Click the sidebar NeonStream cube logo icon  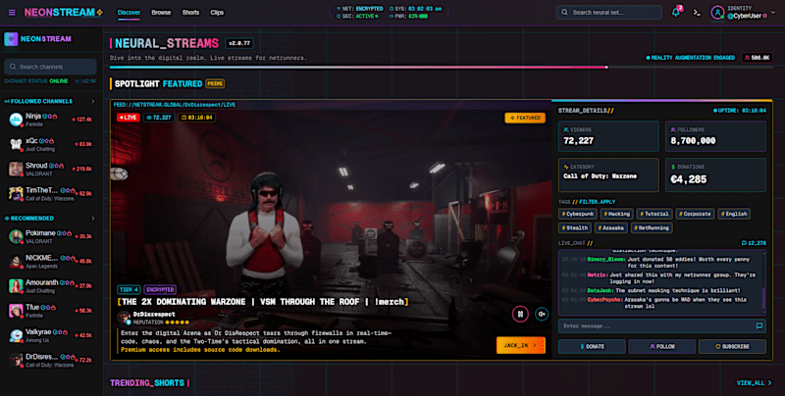click(11, 39)
